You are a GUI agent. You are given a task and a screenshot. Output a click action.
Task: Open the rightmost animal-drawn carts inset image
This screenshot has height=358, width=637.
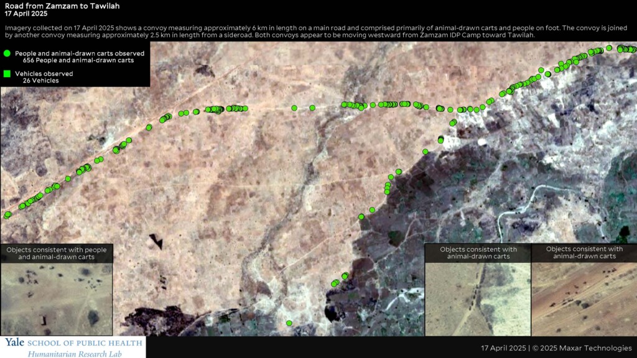tap(584, 299)
